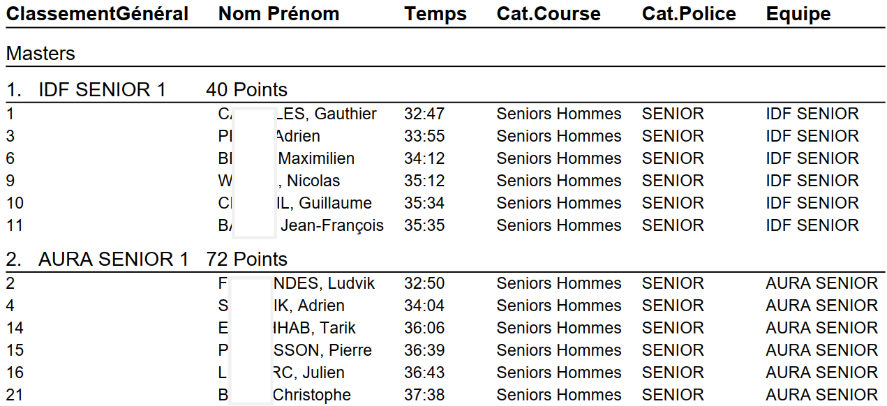Select the 32:50 time entry
The width and height of the screenshot is (887, 406).
tap(424, 283)
